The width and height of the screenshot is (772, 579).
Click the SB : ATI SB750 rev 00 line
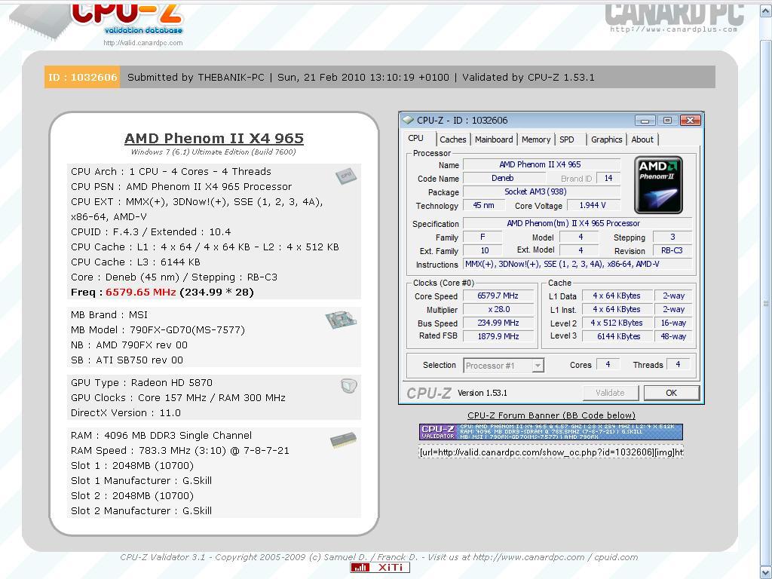[x=127, y=360]
